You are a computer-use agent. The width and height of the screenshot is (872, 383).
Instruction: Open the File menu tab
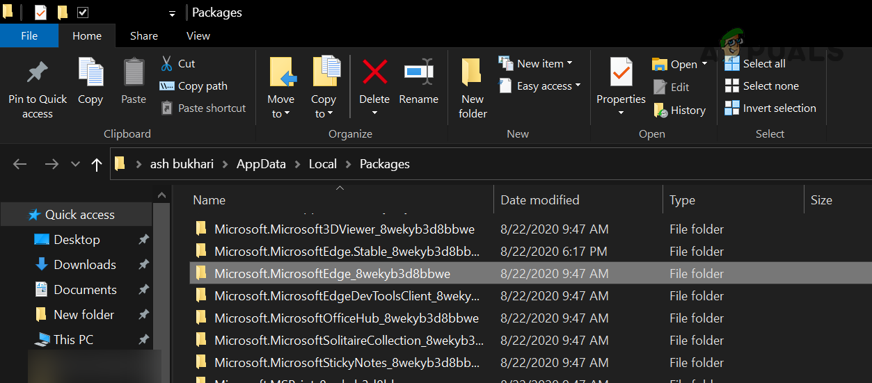click(29, 35)
